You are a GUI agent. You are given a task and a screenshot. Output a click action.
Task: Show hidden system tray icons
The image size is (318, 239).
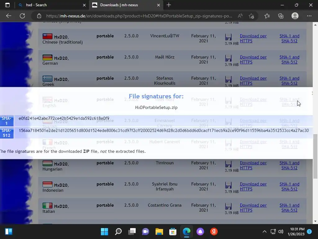265,232
